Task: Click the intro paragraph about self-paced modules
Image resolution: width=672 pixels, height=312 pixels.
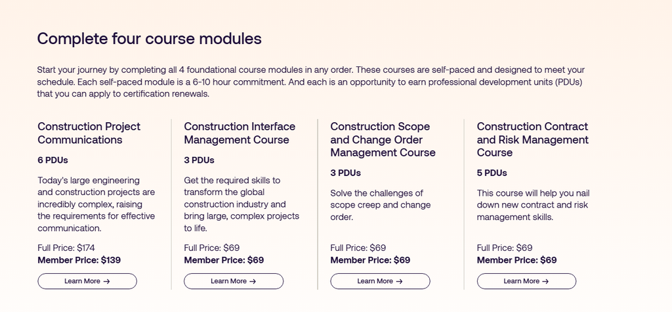Action: (311, 81)
